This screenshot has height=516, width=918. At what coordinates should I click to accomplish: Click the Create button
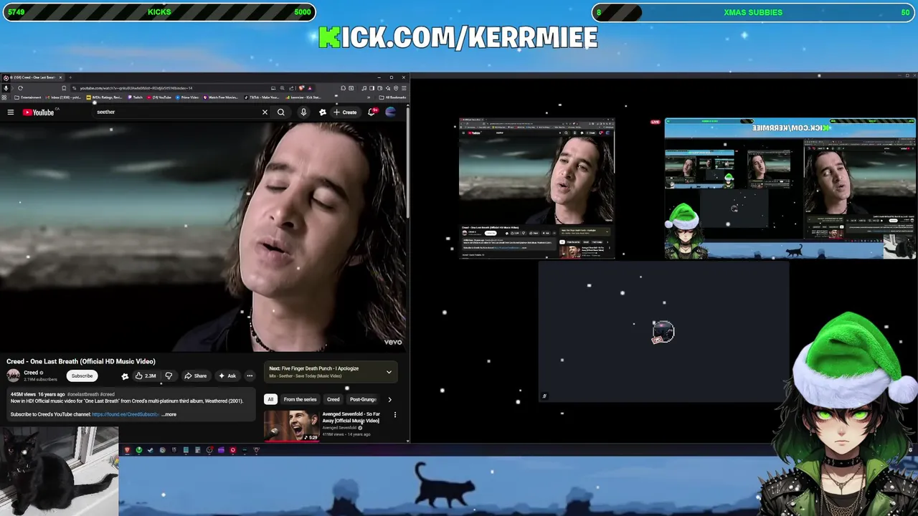pyautogui.click(x=345, y=112)
